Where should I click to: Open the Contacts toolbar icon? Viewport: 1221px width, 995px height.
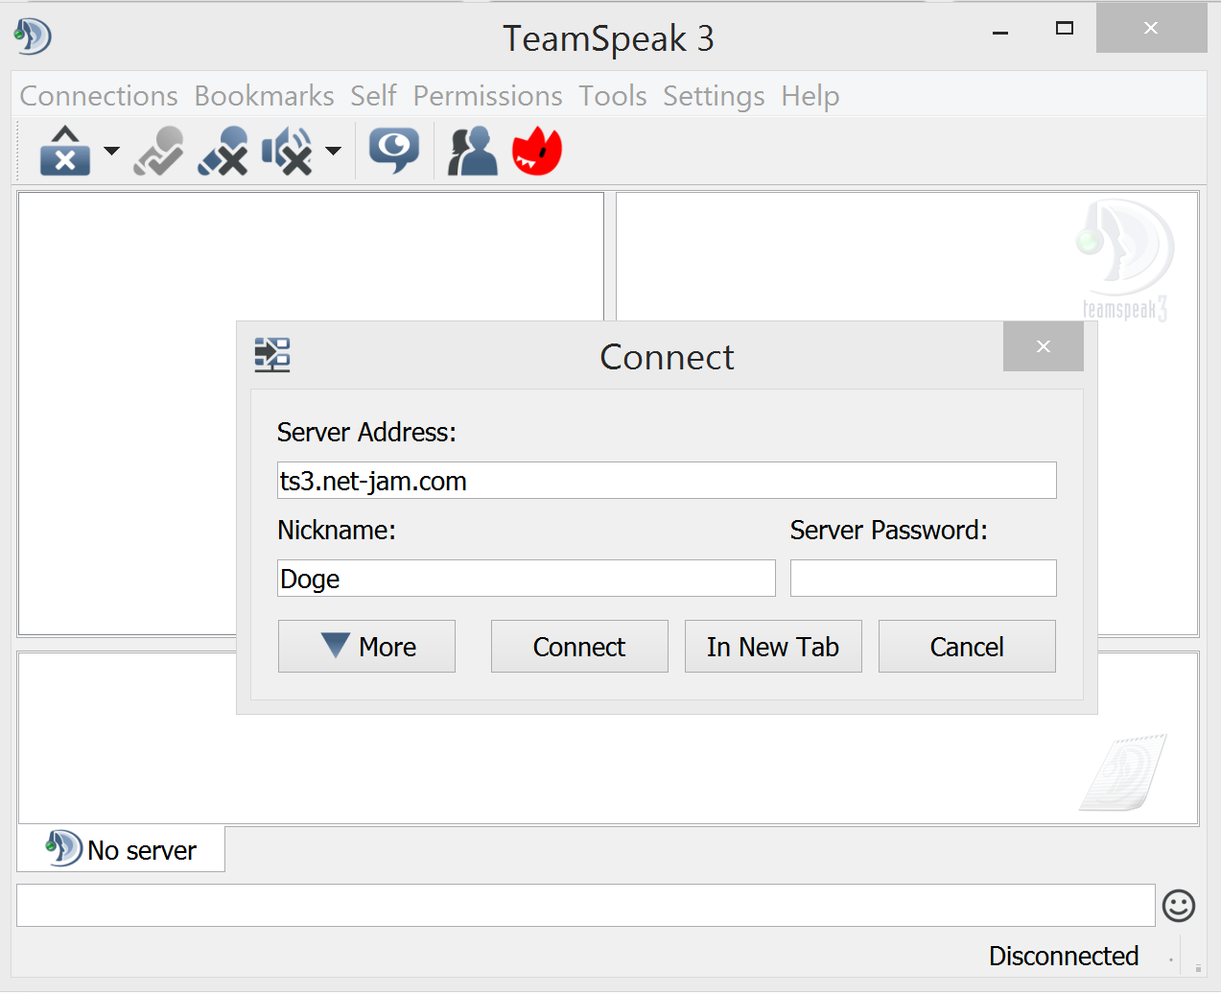point(473,151)
